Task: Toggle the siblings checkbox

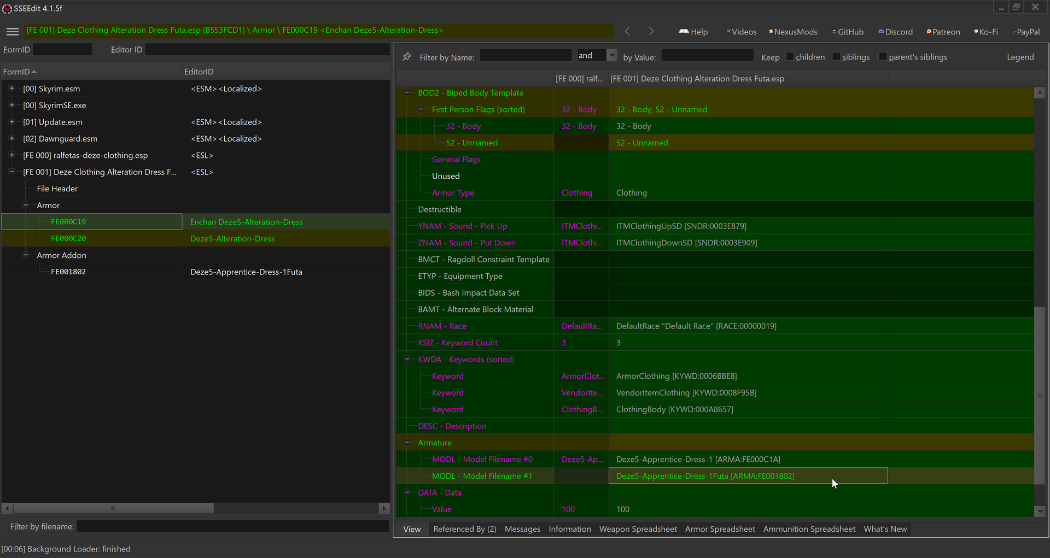Action: (836, 57)
